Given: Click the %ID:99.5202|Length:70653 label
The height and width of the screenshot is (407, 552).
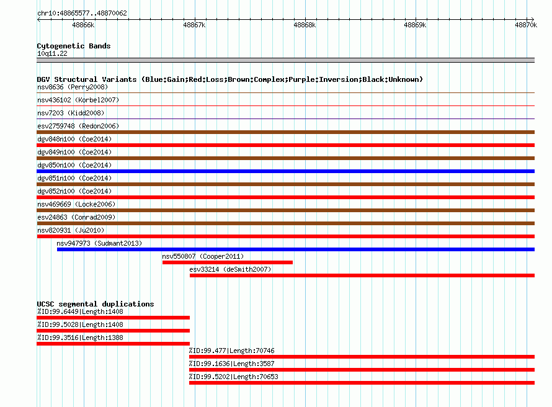Looking at the screenshot, I should 233,377.
